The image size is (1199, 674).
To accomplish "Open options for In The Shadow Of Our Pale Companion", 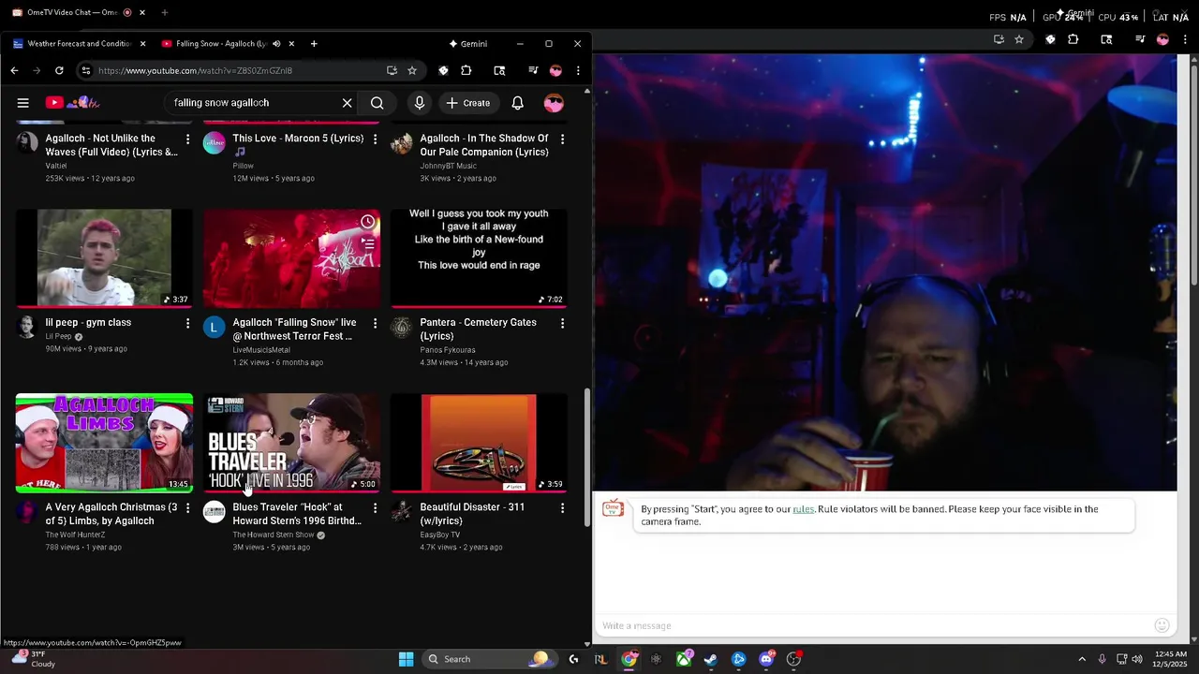I will [x=562, y=139].
